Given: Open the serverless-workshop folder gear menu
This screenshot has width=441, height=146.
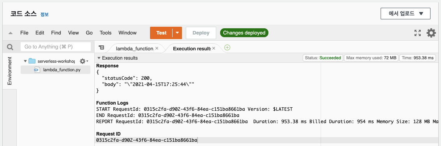Looking at the screenshot, I should click(83, 61).
